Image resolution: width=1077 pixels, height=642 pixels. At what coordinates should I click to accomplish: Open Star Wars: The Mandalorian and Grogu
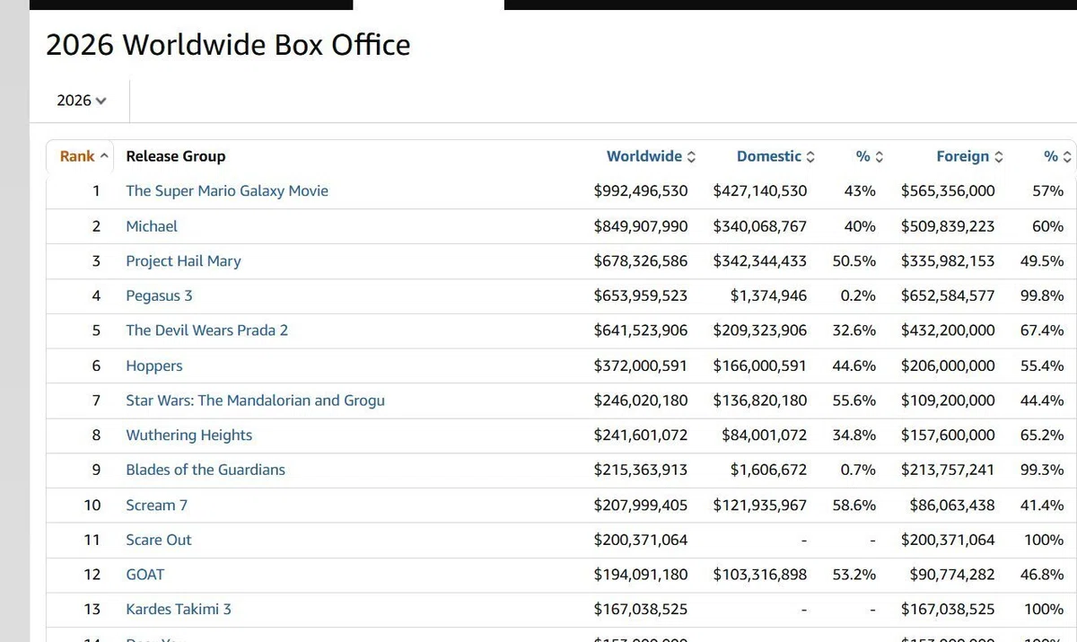pyautogui.click(x=255, y=400)
